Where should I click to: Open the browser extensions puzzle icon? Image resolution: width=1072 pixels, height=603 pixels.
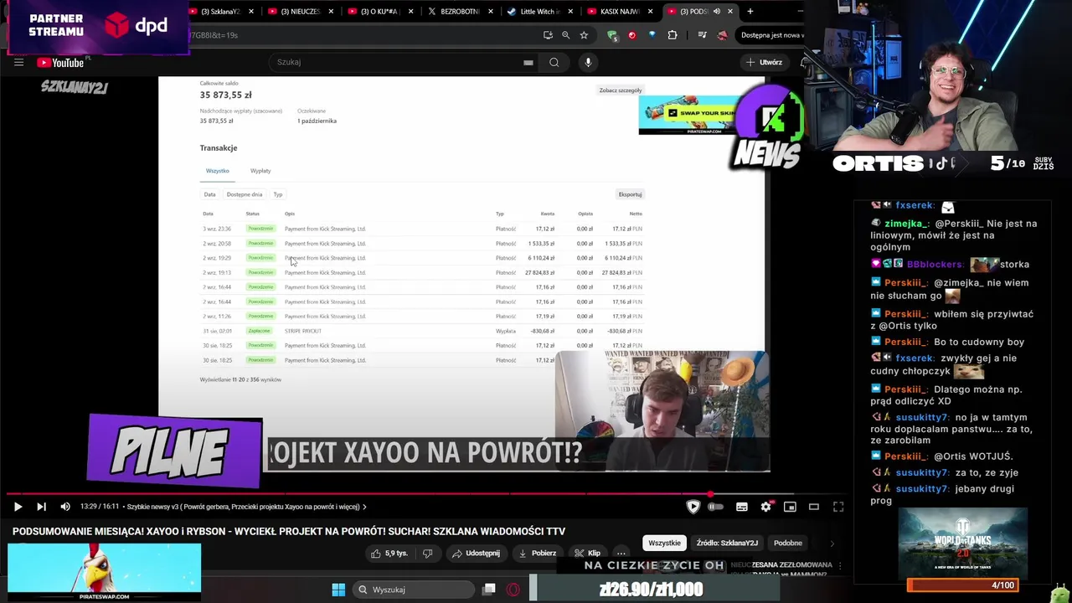[673, 35]
